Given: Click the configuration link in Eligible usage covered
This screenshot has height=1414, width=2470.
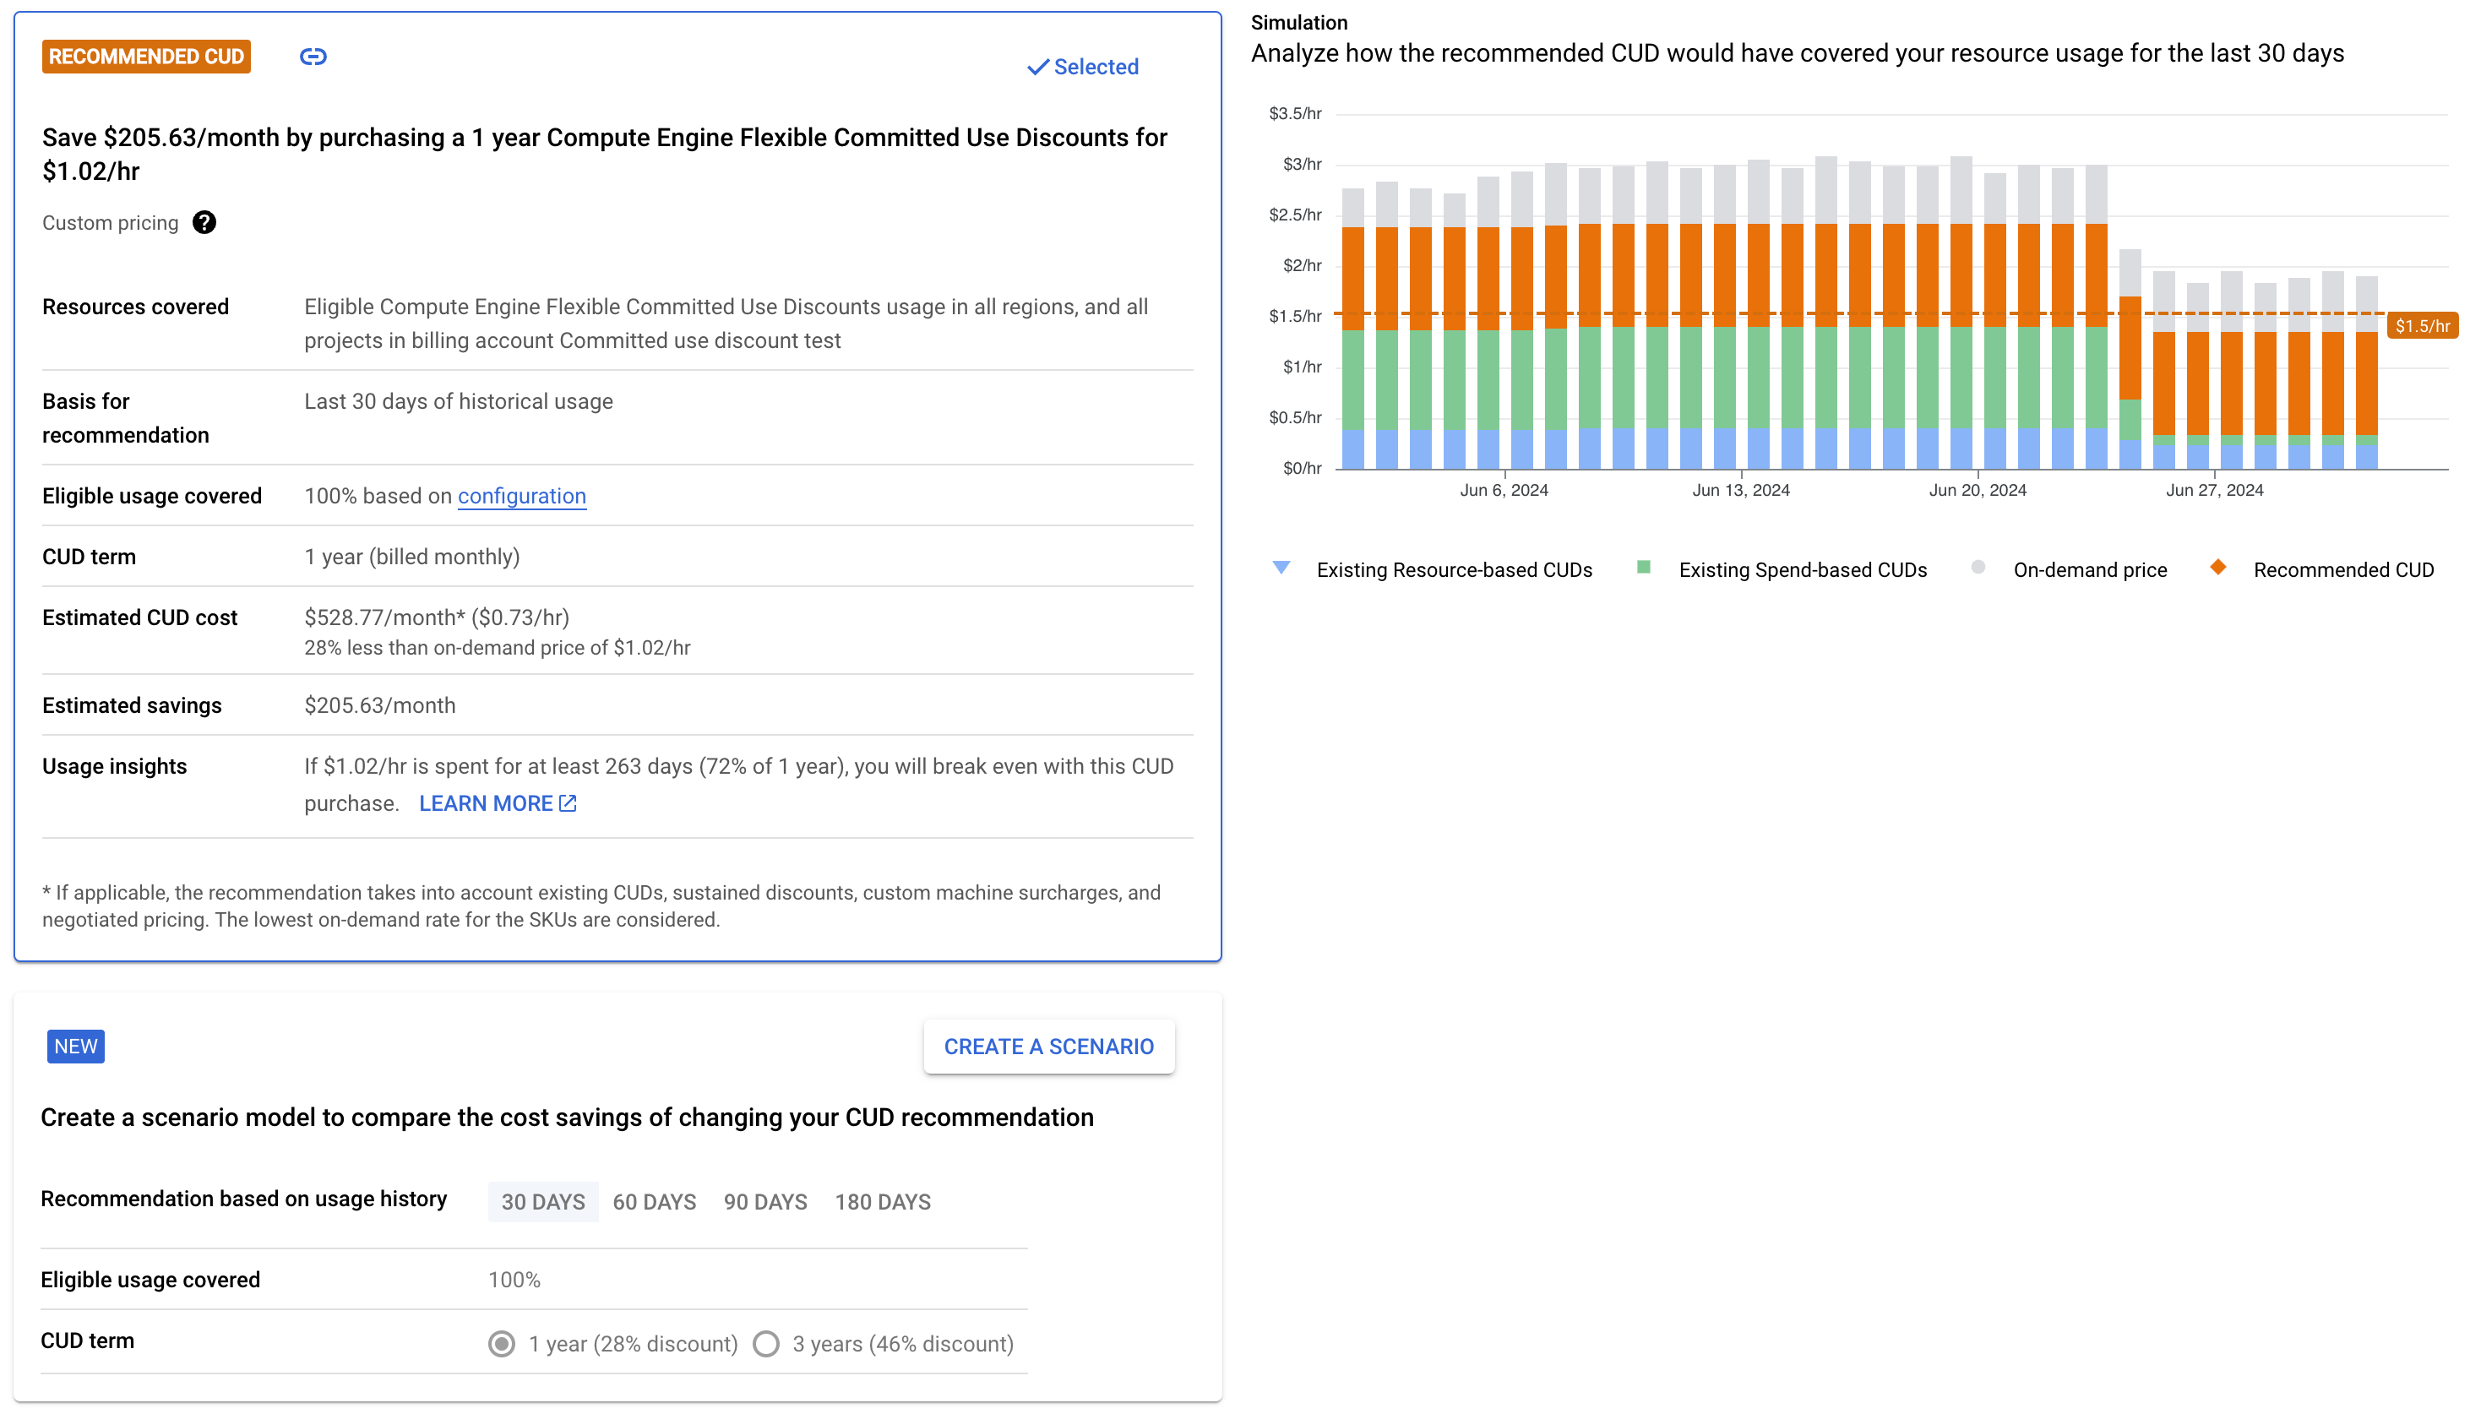Looking at the screenshot, I should coord(523,495).
